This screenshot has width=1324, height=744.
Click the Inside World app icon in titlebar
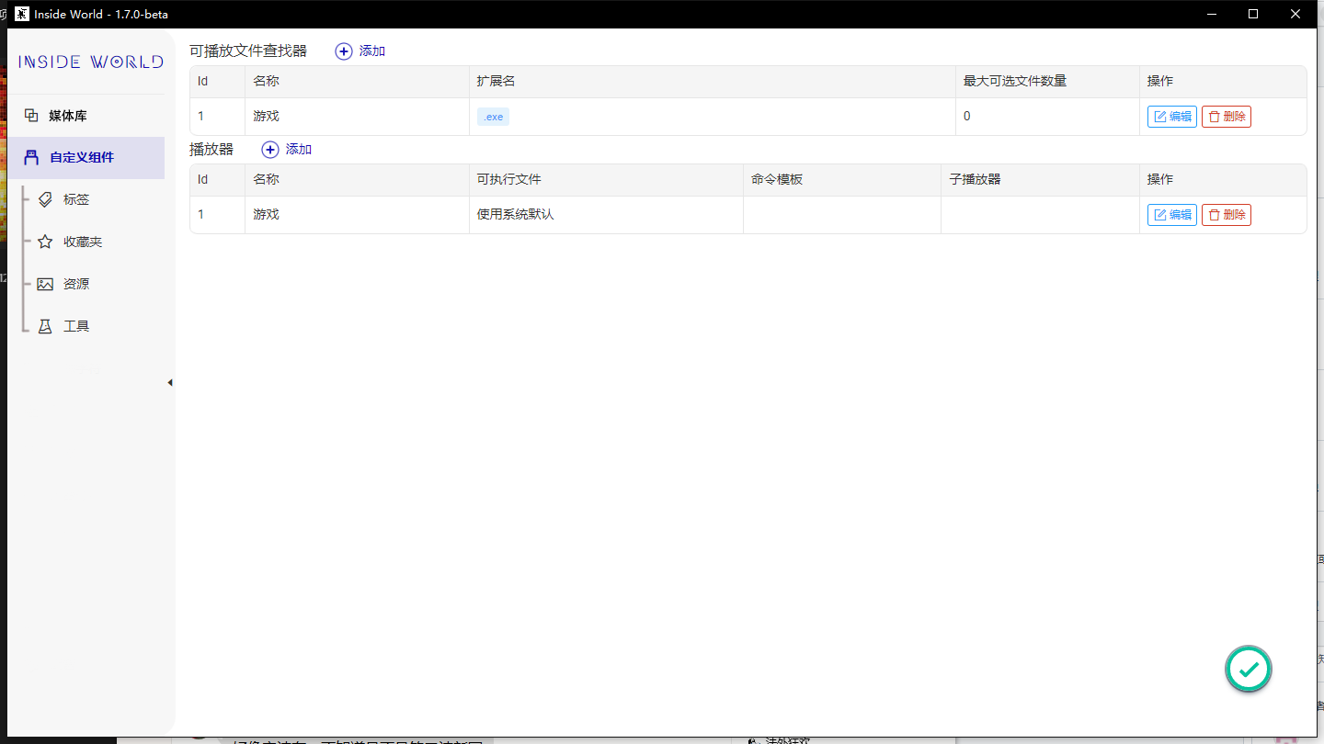[x=19, y=14]
